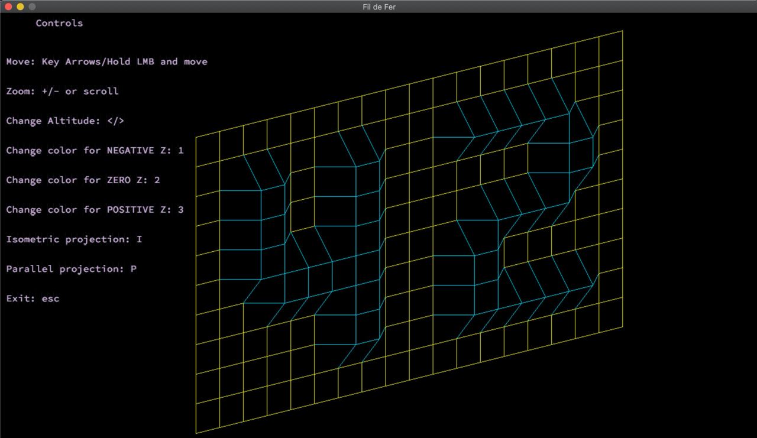The width and height of the screenshot is (757, 438).
Task: Click the 'Change Altitude: </>' line
Action: [x=65, y=121]
